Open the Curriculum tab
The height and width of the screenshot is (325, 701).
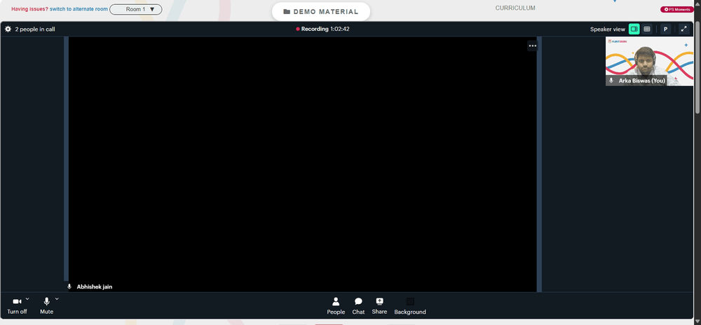pos(515,8)
